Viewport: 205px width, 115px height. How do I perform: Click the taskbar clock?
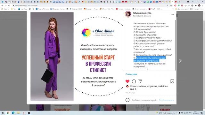tap(196, 113)
